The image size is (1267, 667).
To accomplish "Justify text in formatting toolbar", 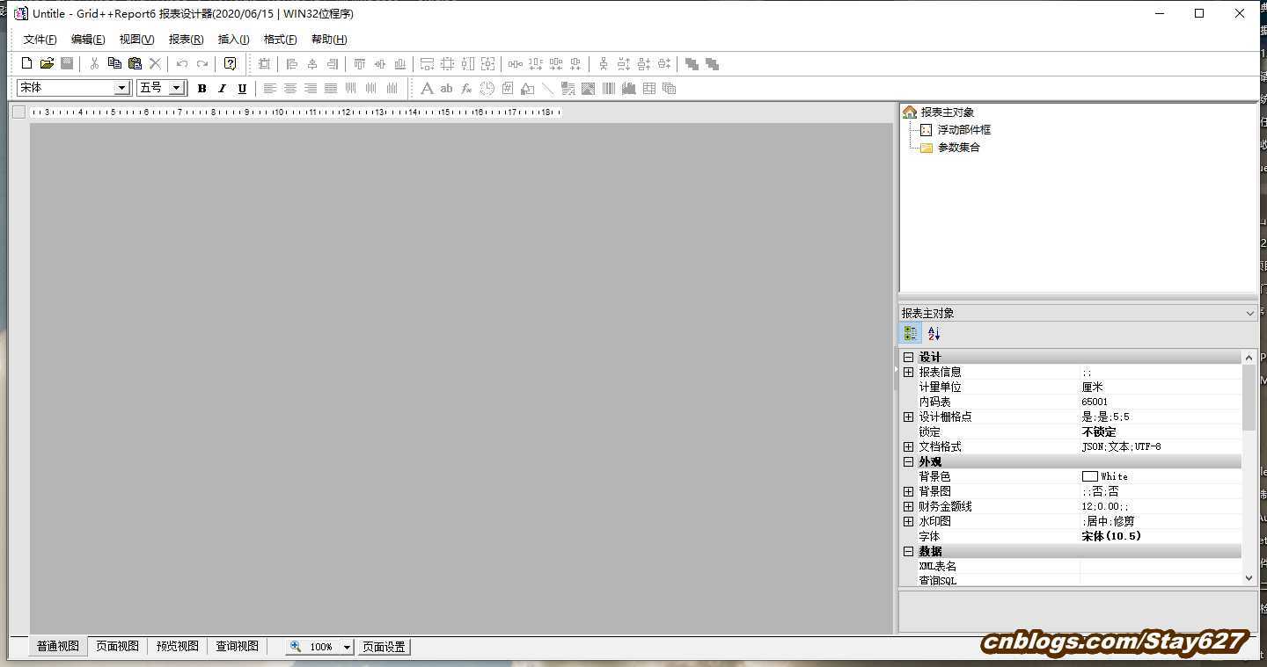I will click(x=331, y=88).
